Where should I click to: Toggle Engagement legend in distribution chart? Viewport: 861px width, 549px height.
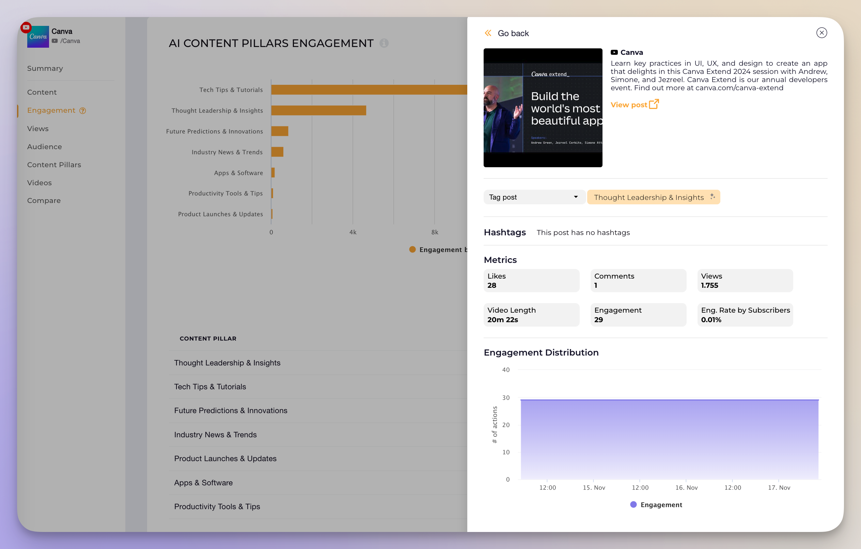coord(656,504)
